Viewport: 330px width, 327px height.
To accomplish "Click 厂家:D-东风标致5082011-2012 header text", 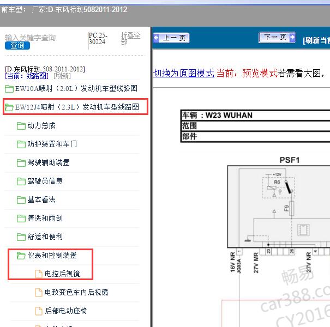I will (x=80, y=10).
